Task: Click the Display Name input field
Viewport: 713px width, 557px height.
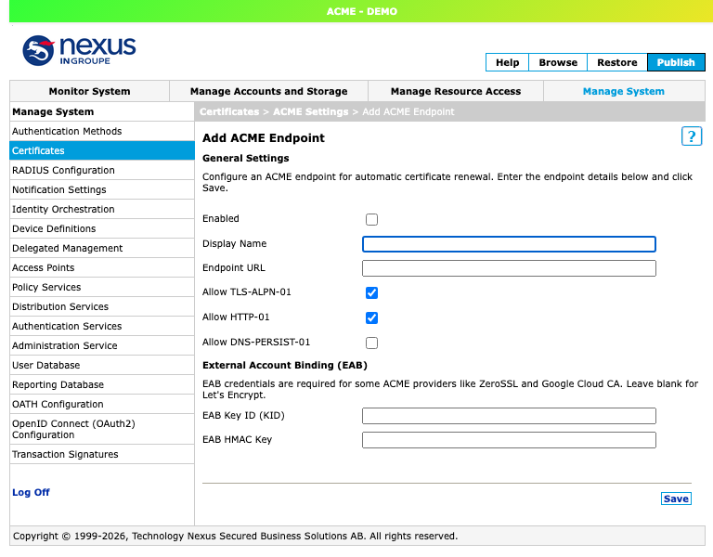Action: click(509, 244)
